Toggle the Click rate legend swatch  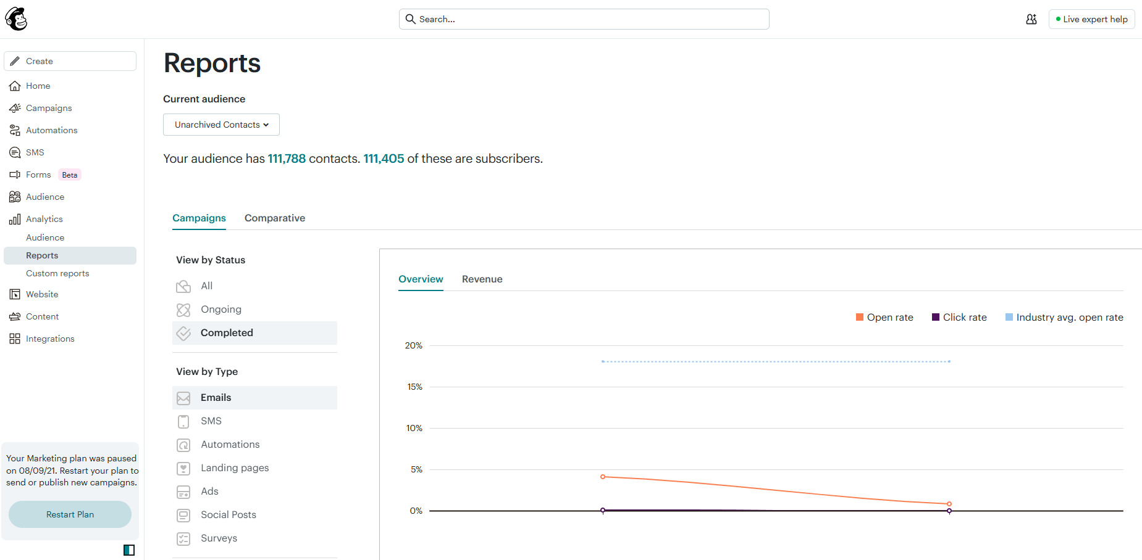[936, 317]
